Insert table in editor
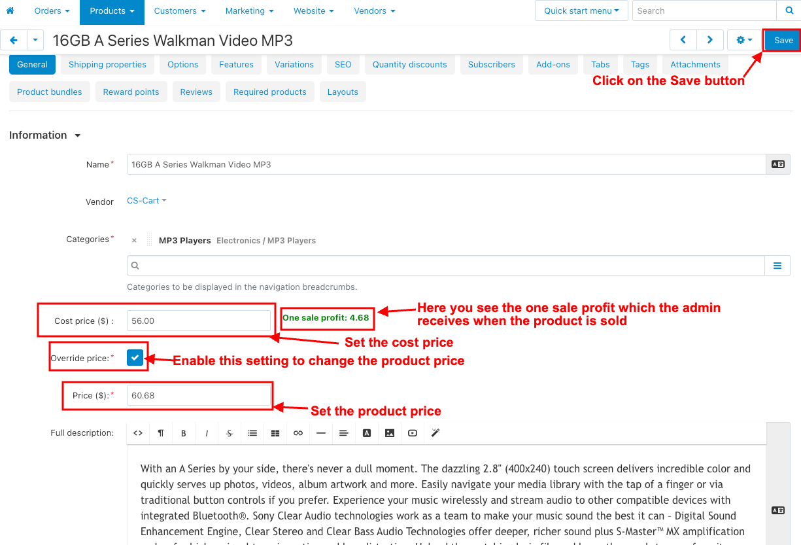The height and width of the screenshot is (545, 801). coord(275,433)
